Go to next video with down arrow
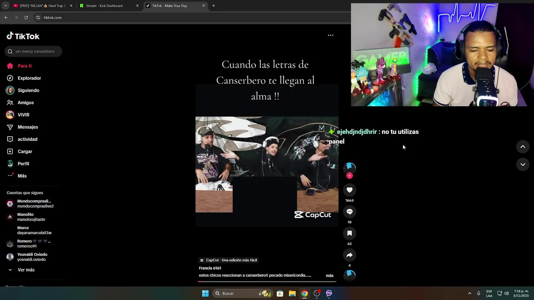534x300 pixels. 523,165
